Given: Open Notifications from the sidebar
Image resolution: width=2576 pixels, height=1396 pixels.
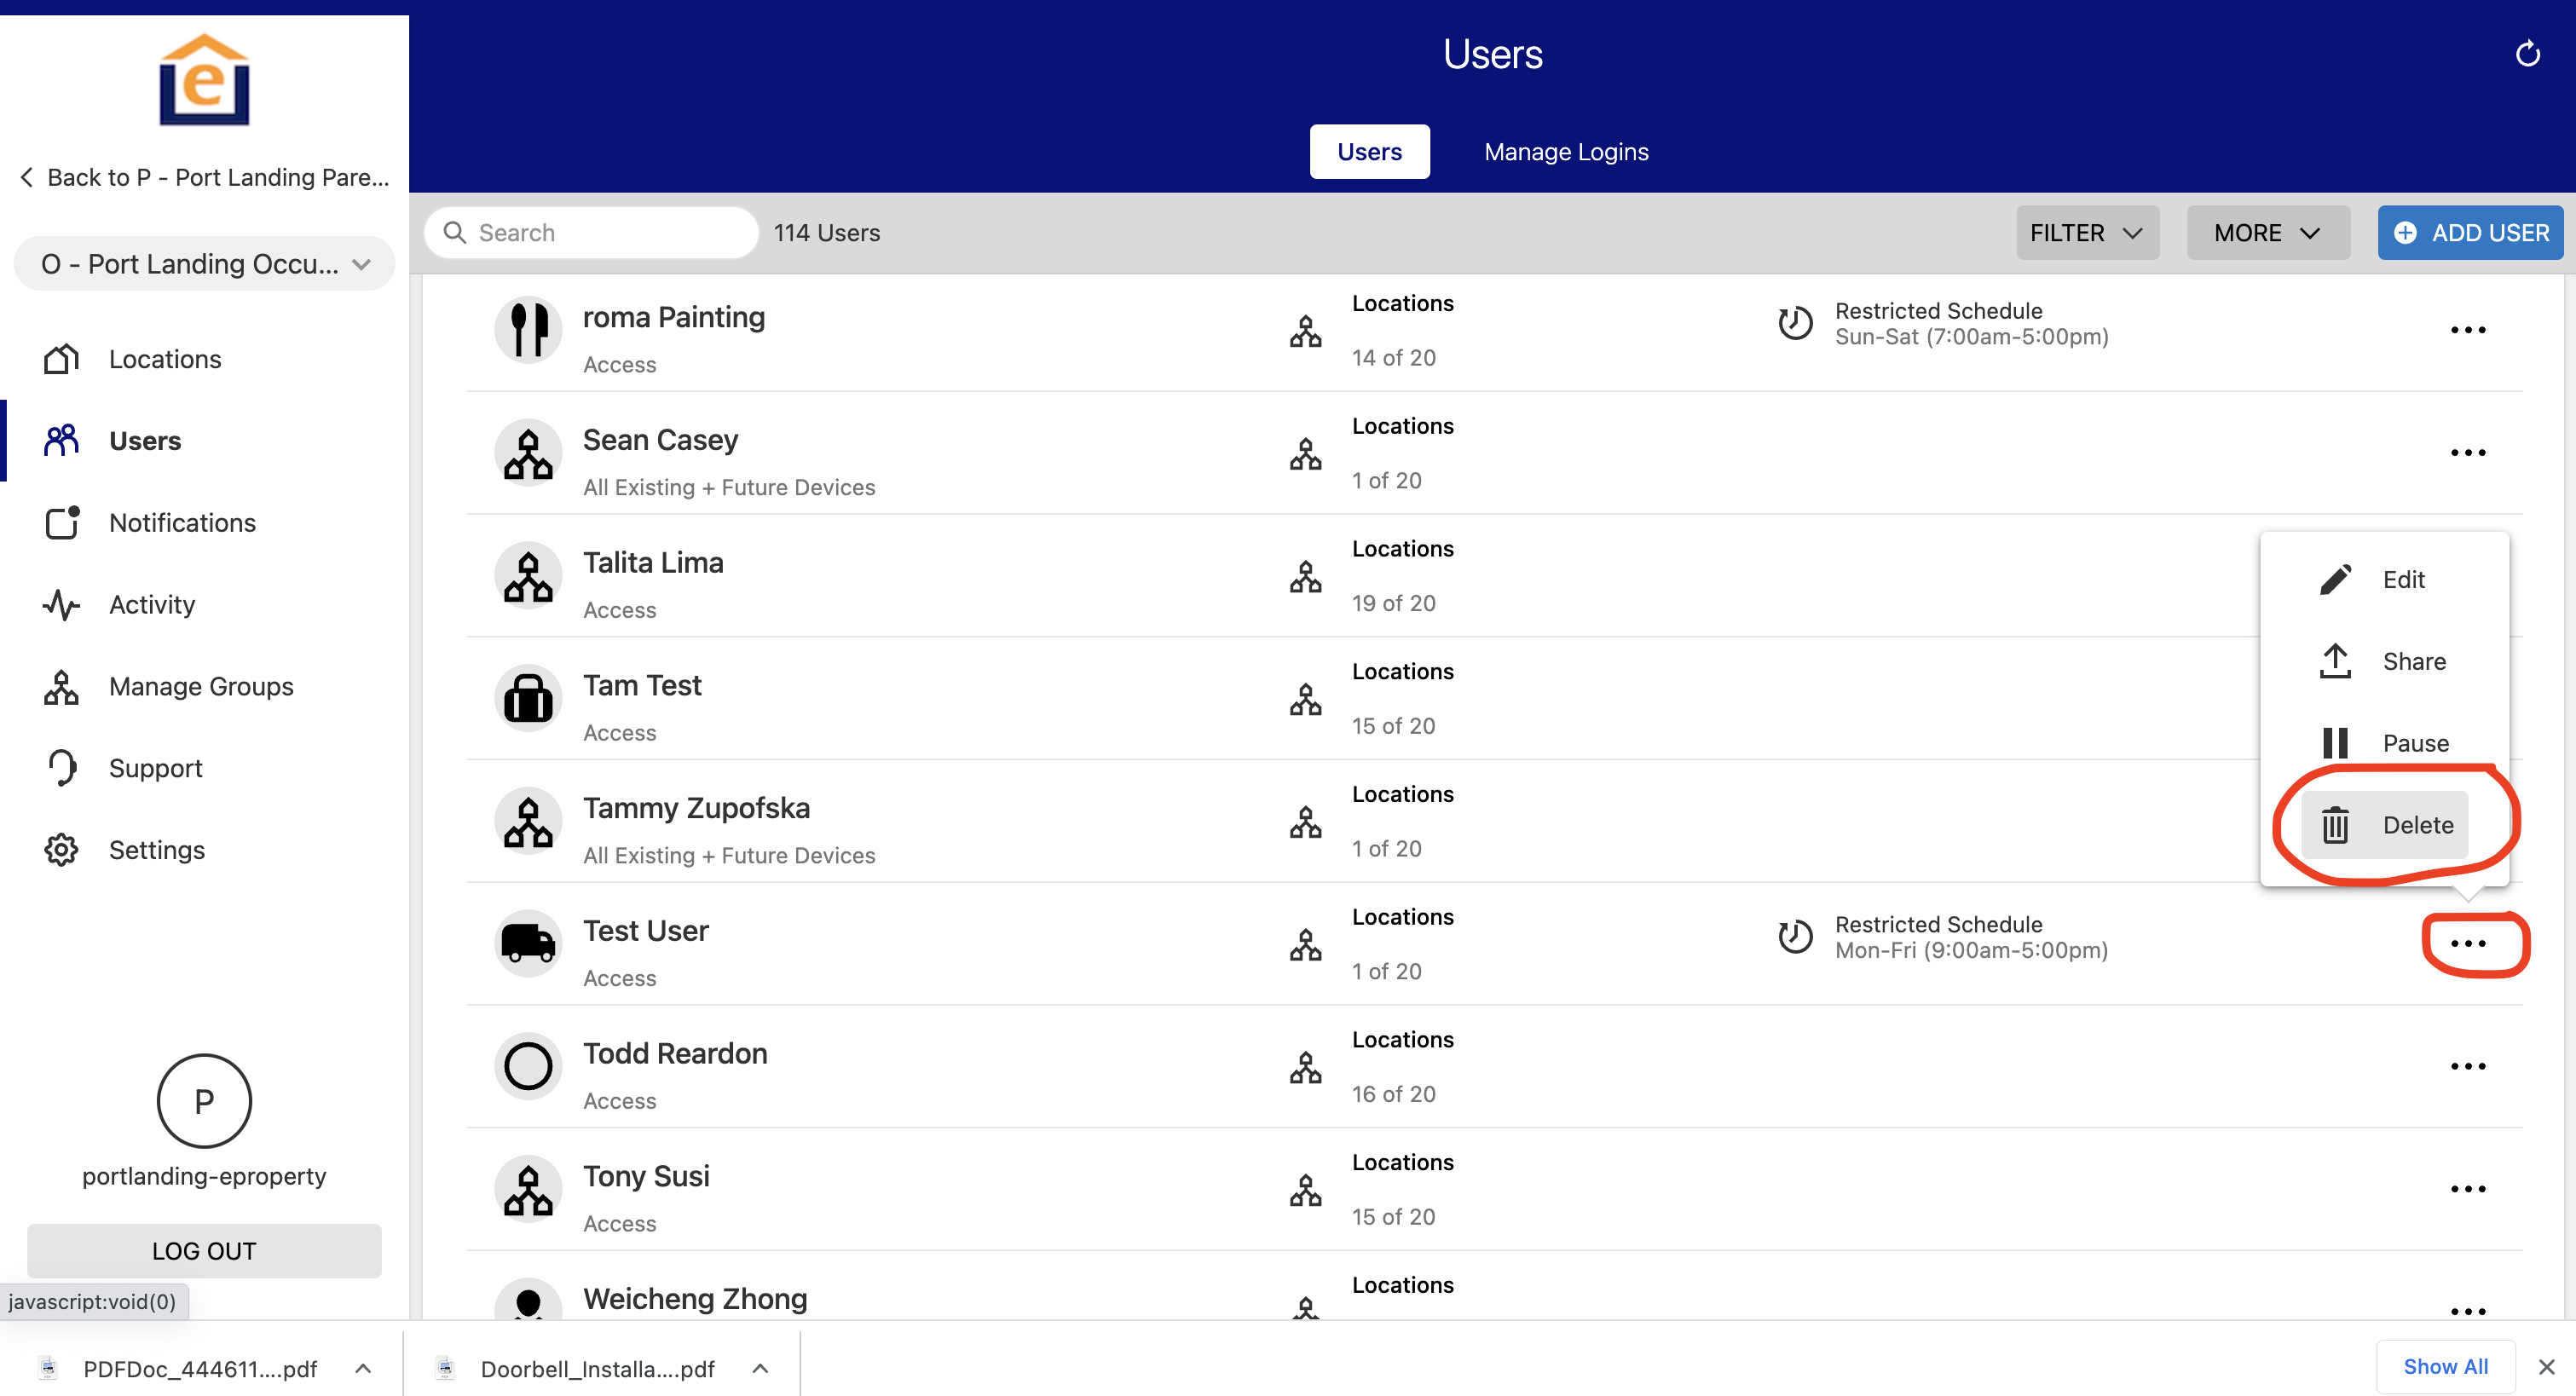Looking at the screenshot, I should pyautogui.click(x=181, y=523).
